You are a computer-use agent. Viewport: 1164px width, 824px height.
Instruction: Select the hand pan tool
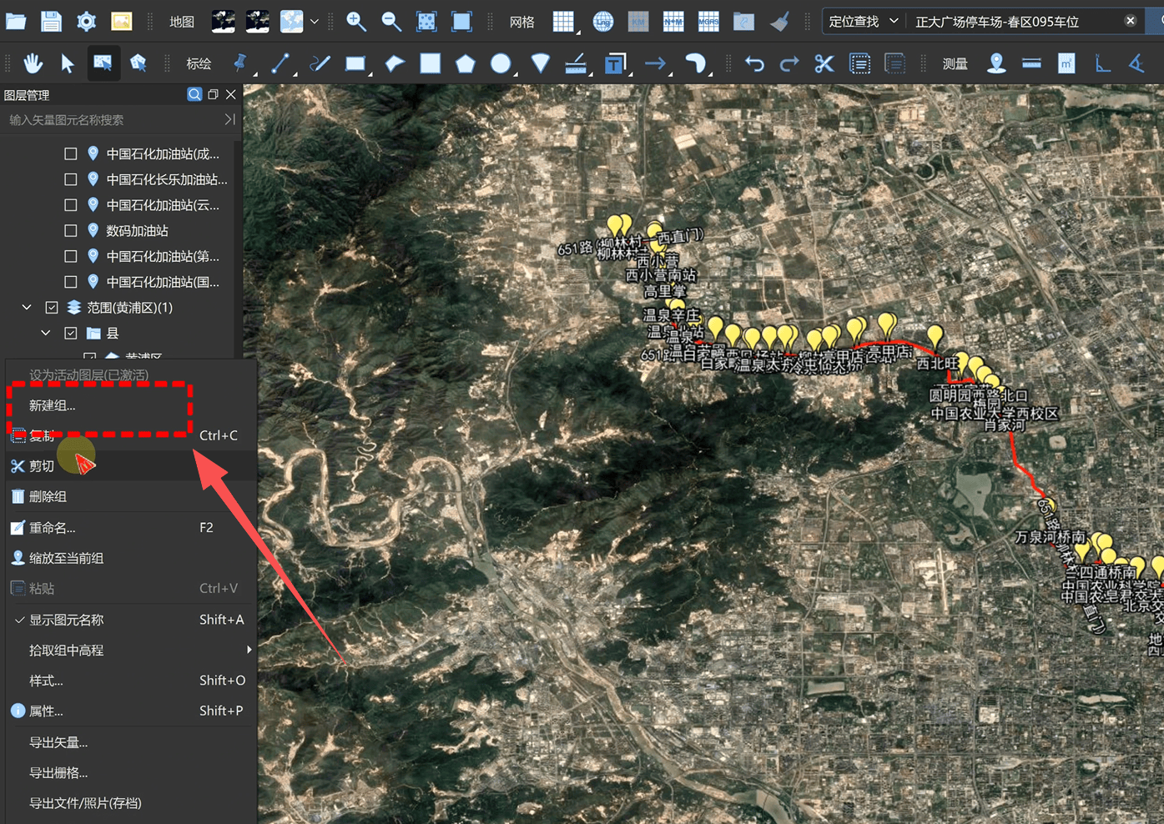[x=33, y=63]
